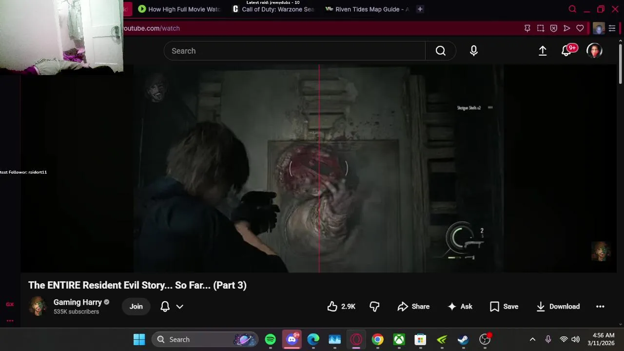Click video title text Resident Evil Story
The height and width of the screenshot is (351, 624).
(x=137, y=285)
